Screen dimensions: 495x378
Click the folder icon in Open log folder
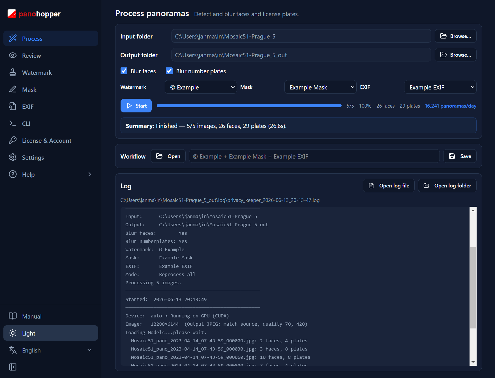coord(426,185)
